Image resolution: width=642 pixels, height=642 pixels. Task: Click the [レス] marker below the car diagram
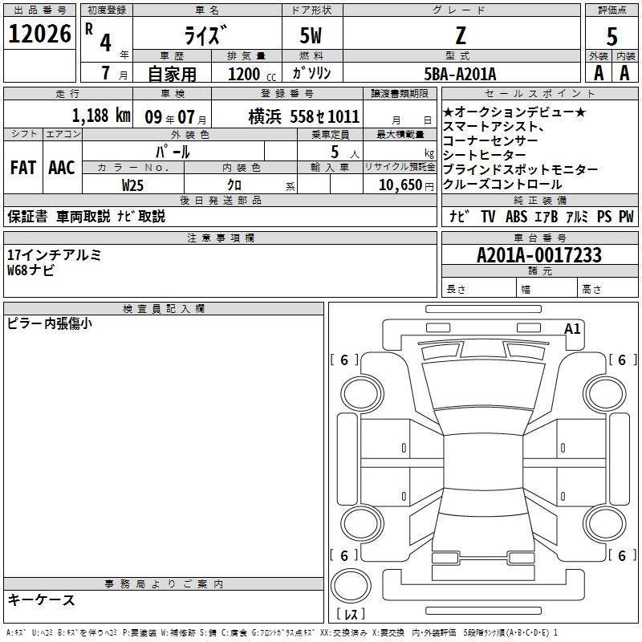(351, 616)
